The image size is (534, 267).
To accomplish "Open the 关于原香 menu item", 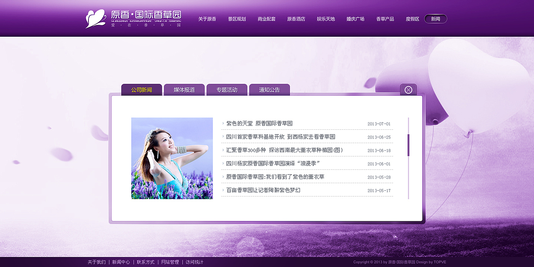I will pos(207,19).
